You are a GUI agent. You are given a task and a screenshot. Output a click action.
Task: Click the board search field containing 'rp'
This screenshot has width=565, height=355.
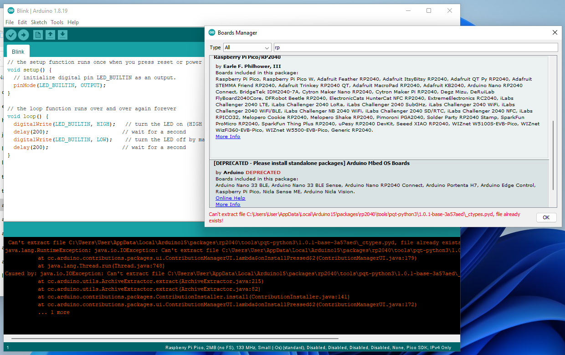click(x=416, y=47)
